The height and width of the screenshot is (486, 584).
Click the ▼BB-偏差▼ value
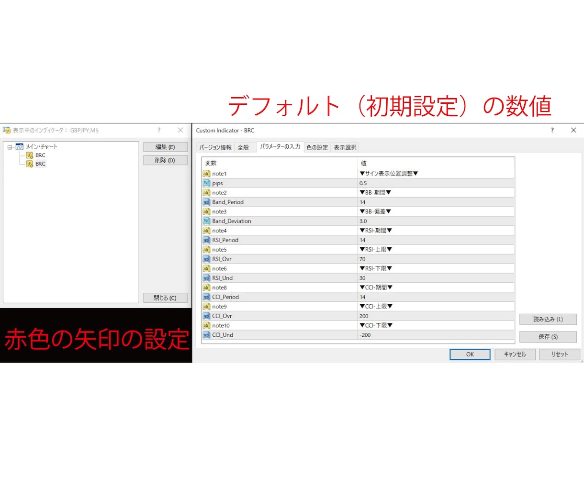pyautogui.click(x=375, y=211)
